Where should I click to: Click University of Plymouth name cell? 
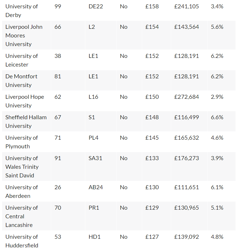[26, 142]
